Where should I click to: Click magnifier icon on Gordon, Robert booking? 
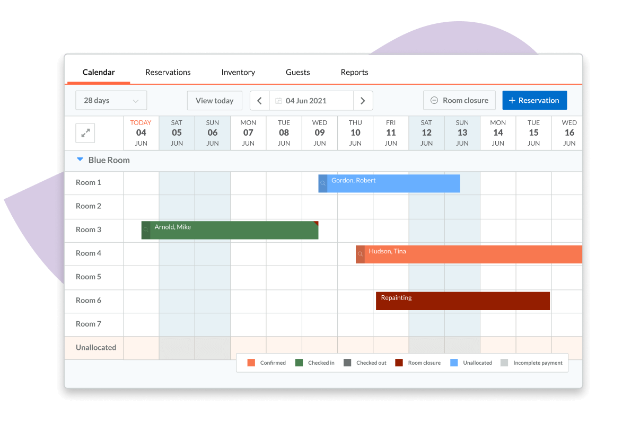322,183
